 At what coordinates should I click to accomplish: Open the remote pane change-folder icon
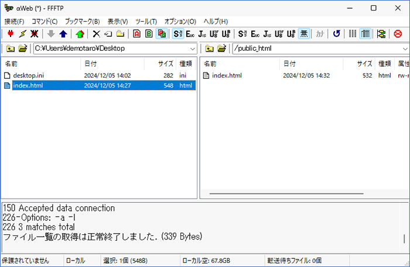(222, 48)
